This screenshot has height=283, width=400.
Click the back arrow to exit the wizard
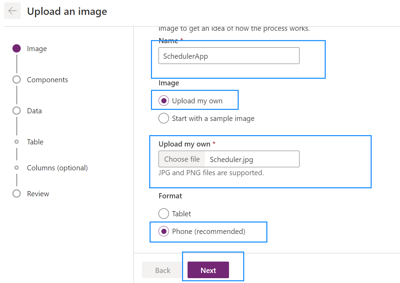pos(12,10)
